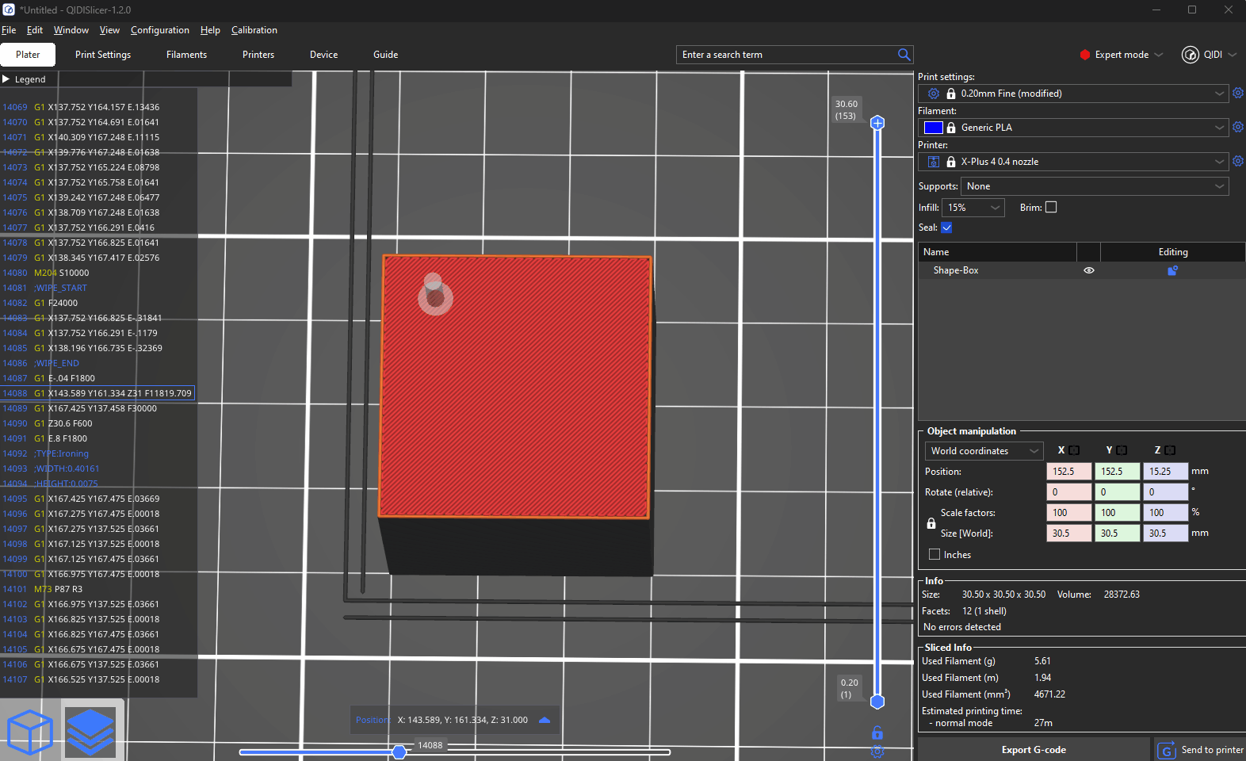Open the Supports dropdown
1246x761 pixels.
point(1094,186)
